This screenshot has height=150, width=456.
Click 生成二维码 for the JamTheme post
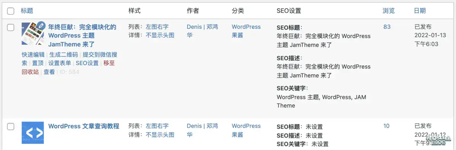63,55
